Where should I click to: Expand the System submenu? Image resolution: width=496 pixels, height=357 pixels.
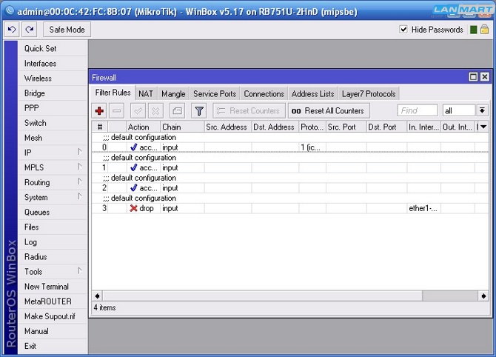click(53, 197)
